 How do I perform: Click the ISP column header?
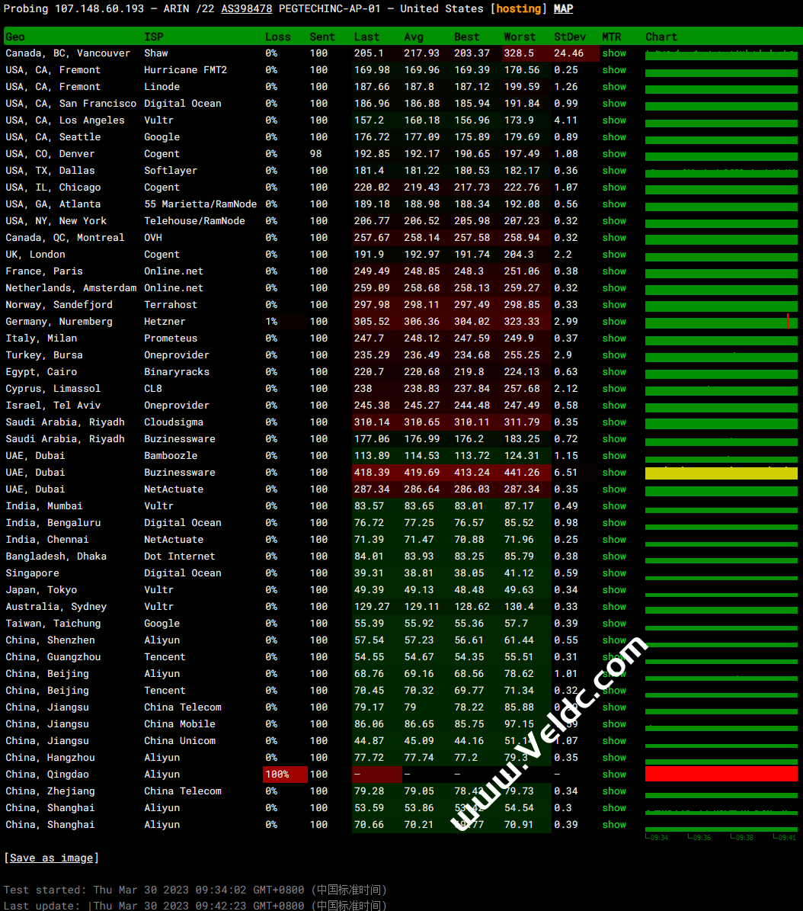153,37
